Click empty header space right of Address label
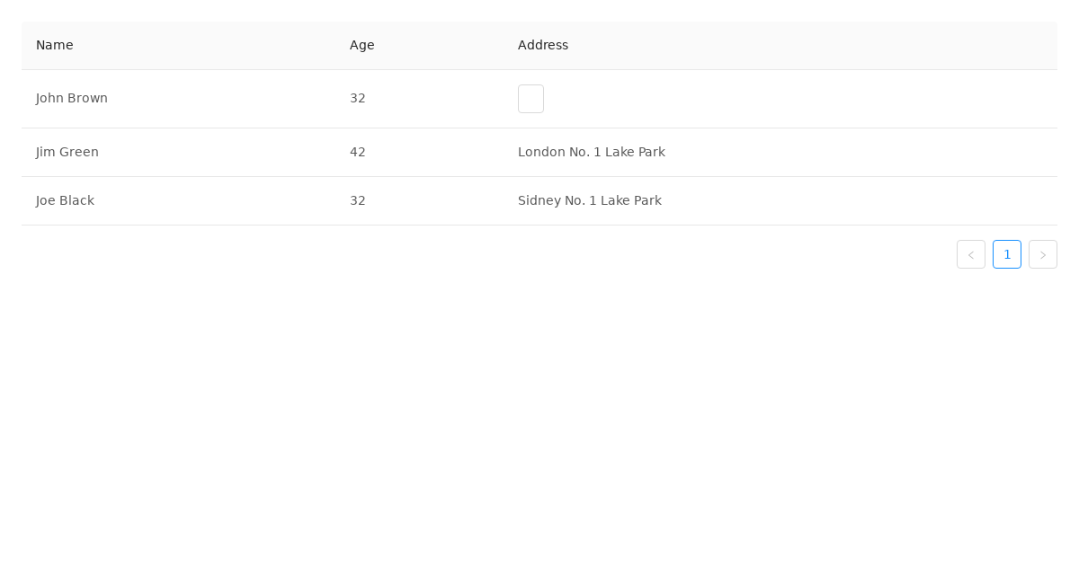 tap(809, 45)
